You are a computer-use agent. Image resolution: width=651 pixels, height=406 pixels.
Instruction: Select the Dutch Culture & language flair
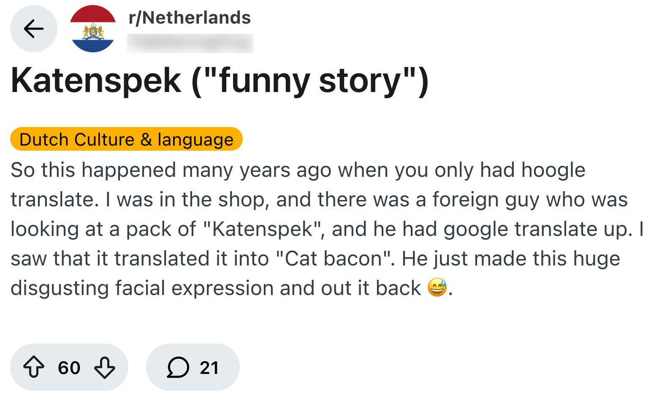click(x=126, y=139)
